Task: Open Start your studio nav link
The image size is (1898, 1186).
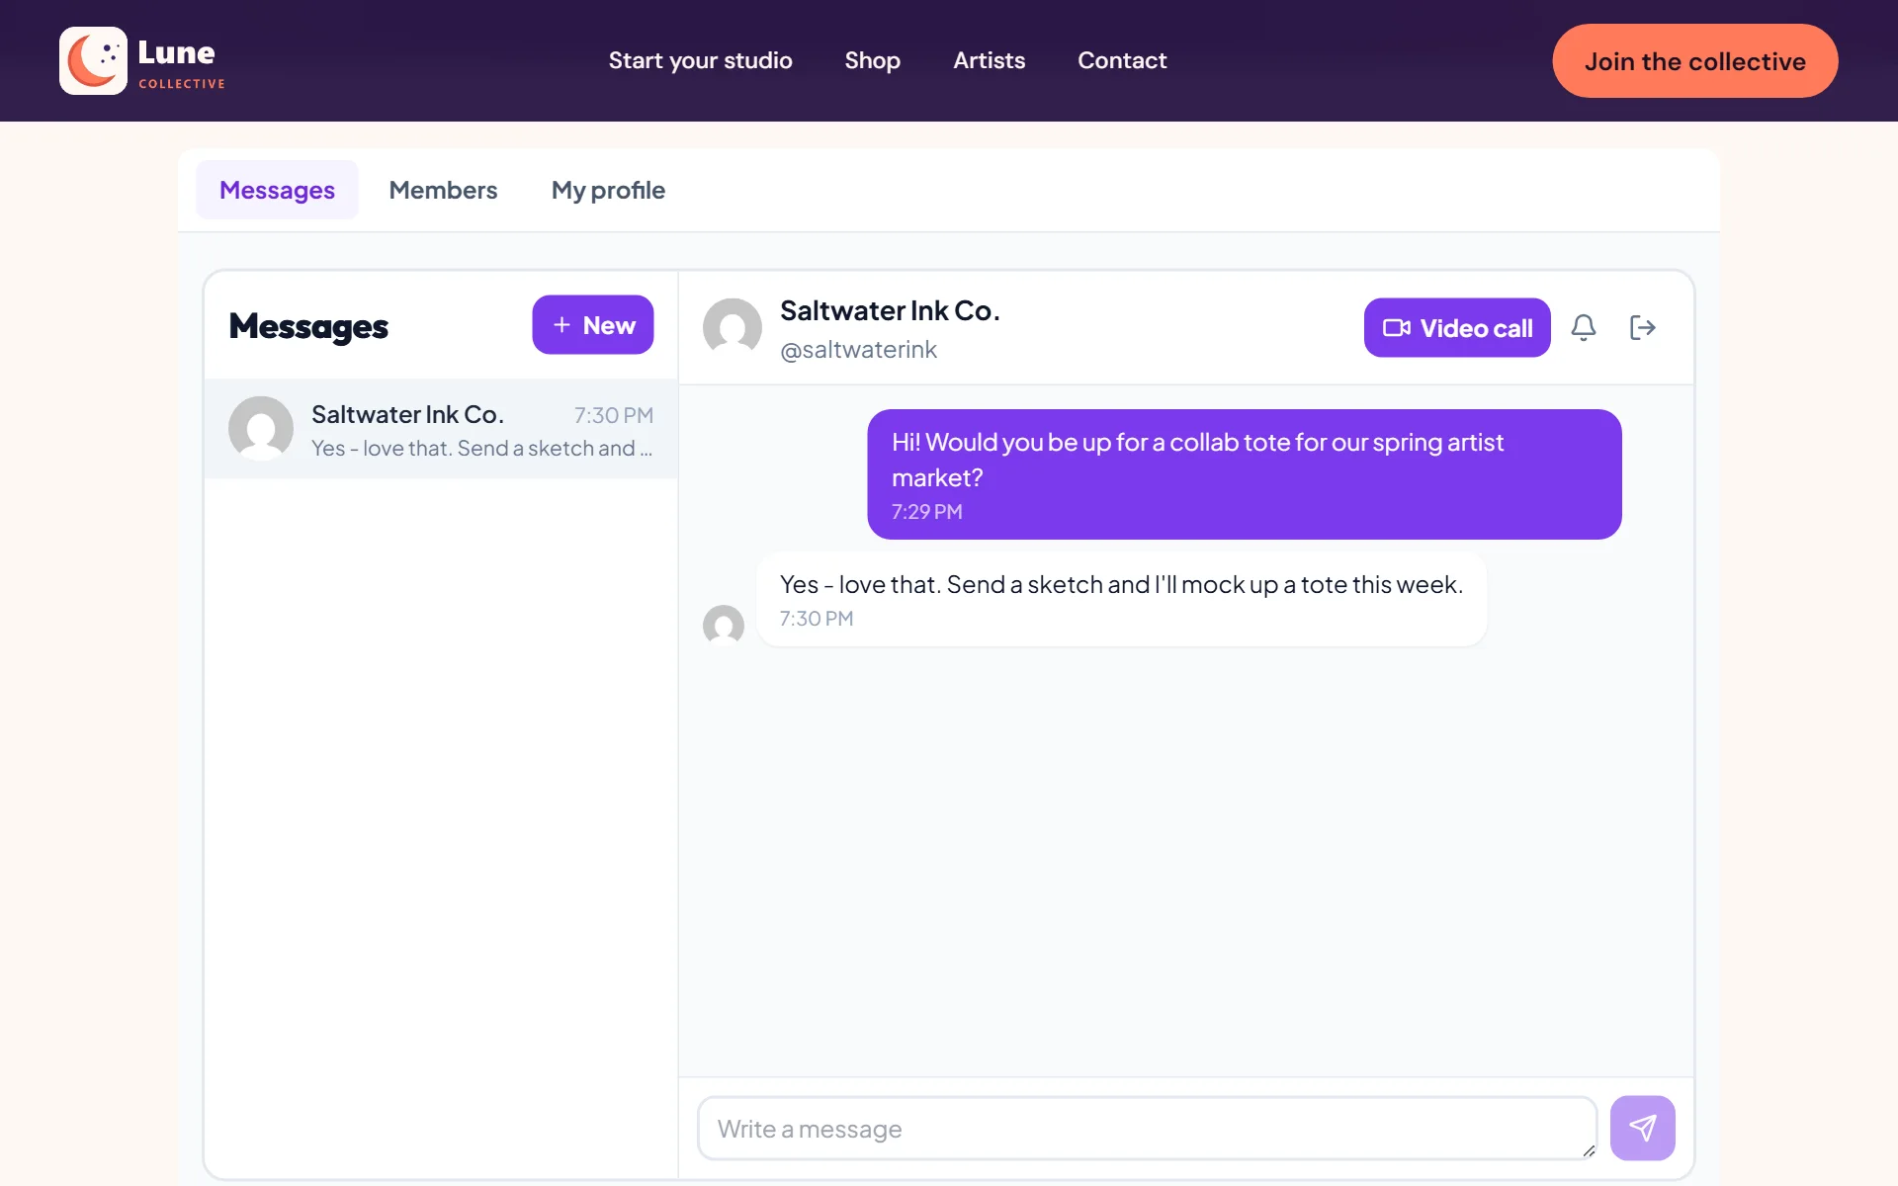Action: (x=700, y=60)
